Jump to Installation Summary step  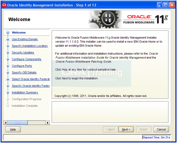click(25, 93)
